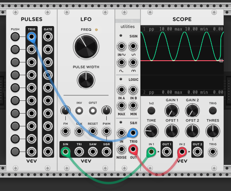Click the half-wave rectifier output jack in utilities
This screenshot has height=191, width=231.
pos(122,62)
